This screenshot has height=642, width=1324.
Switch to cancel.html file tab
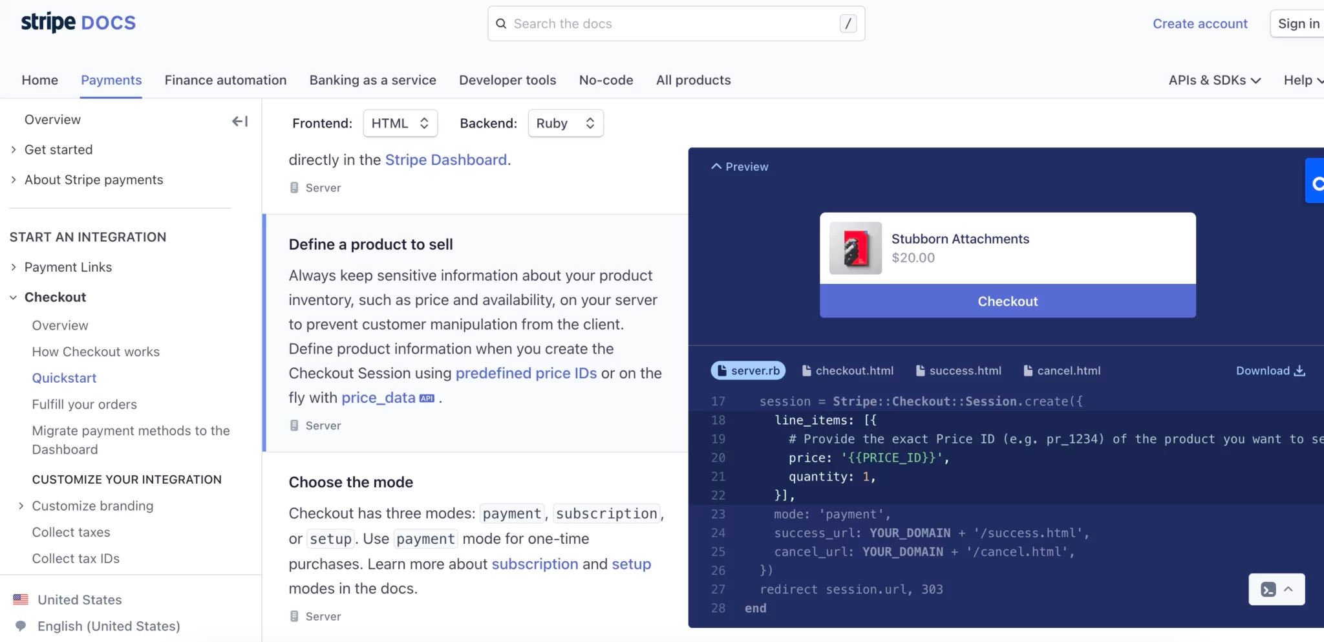tap(1062, 370)
